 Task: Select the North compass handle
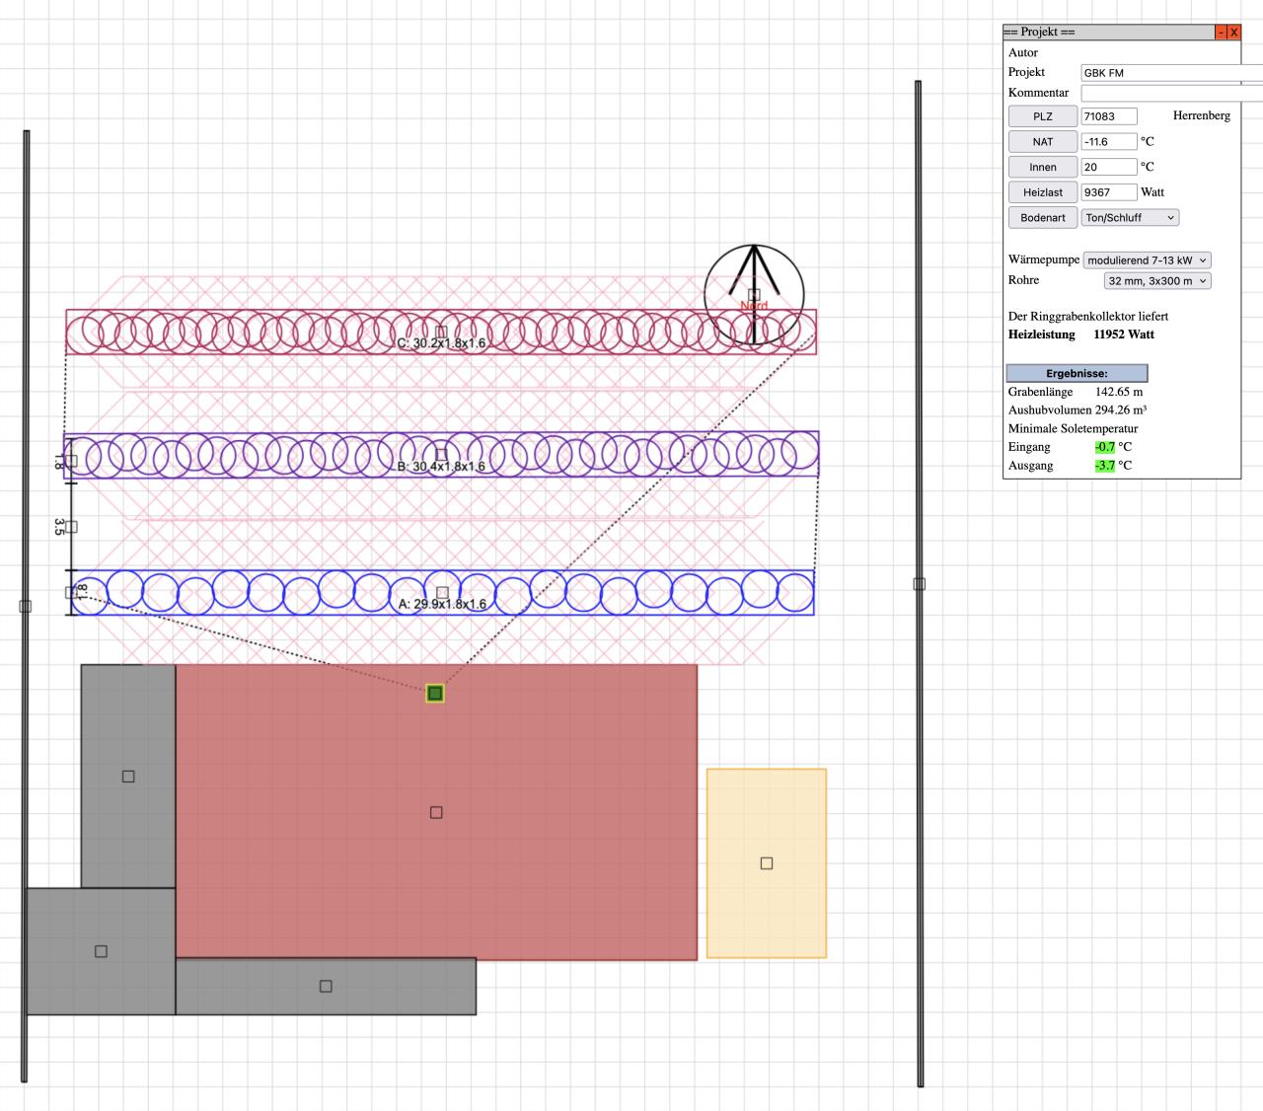(754, 295)
